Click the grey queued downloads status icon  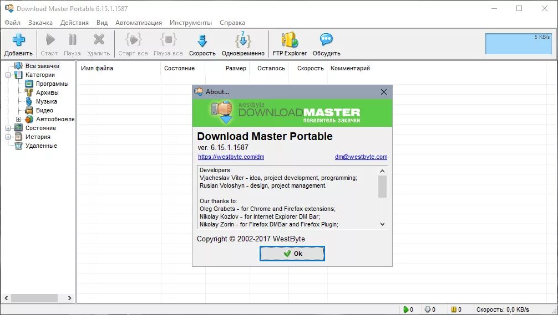tap(428, 309)
